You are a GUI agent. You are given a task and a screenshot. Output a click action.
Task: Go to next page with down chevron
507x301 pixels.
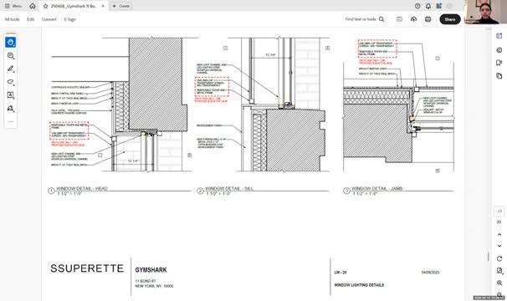coord(499,246)
